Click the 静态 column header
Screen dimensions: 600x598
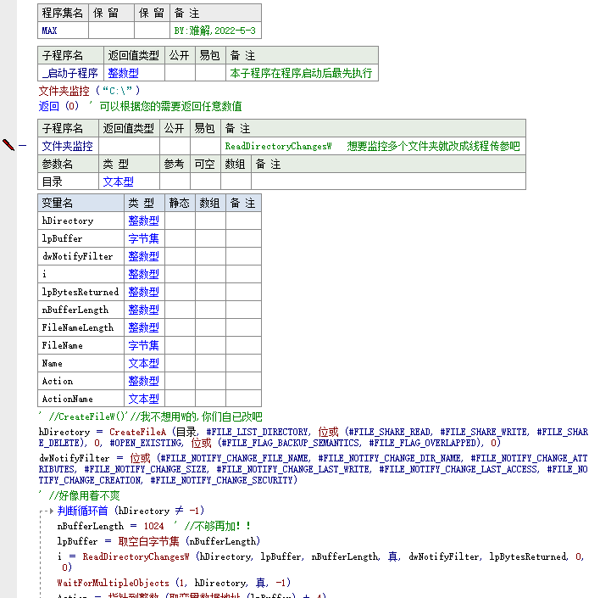180,203
